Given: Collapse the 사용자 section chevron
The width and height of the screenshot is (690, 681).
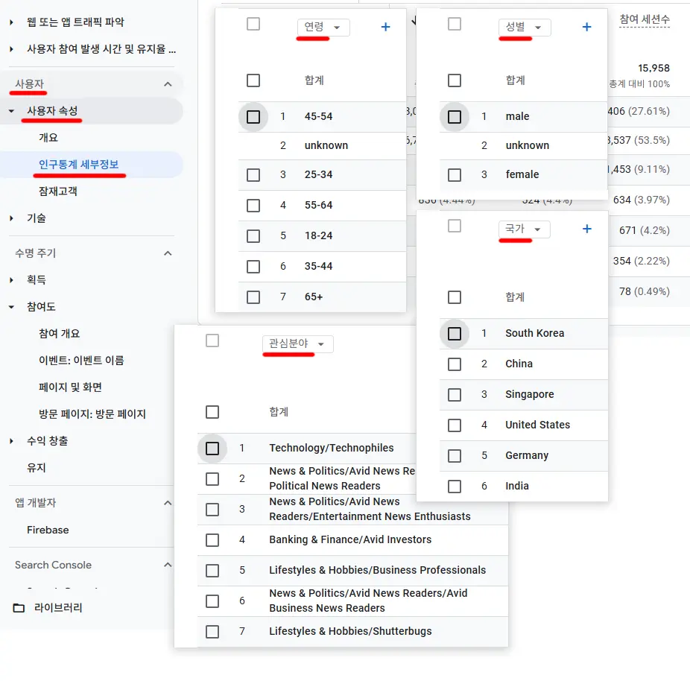Looking at the screenshot, I should (168, 84).
